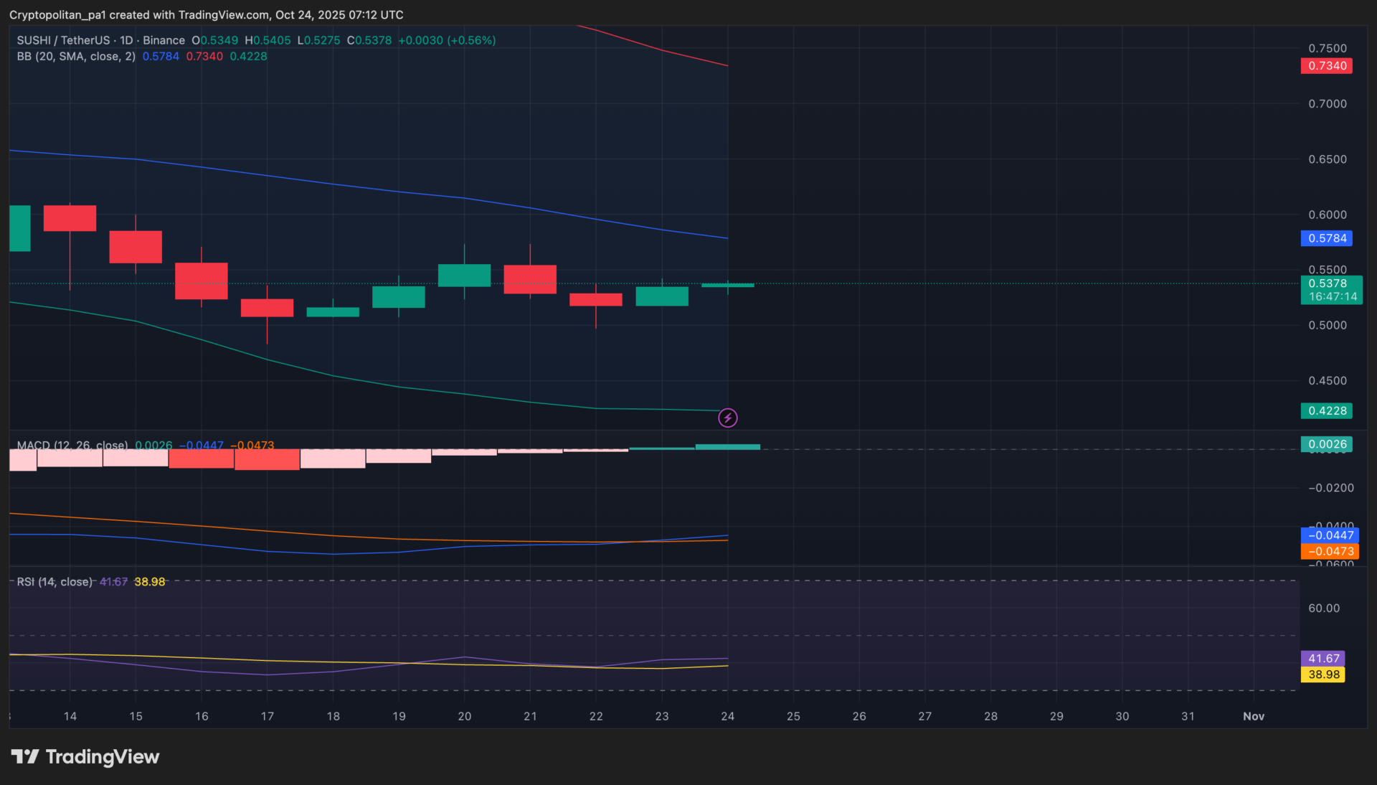The width and height of the screenshot is (1377, 785).
Task: Click the purple 41.67 RSI value tag
Action: pyautogui.click(x=1323, y=658)
